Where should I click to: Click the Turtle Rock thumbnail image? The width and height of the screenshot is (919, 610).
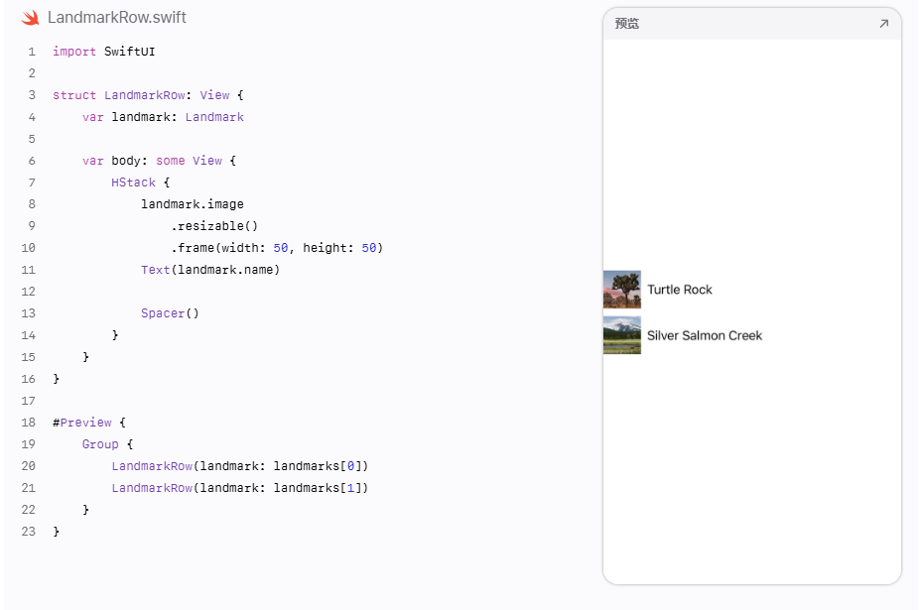click(622, 290)
